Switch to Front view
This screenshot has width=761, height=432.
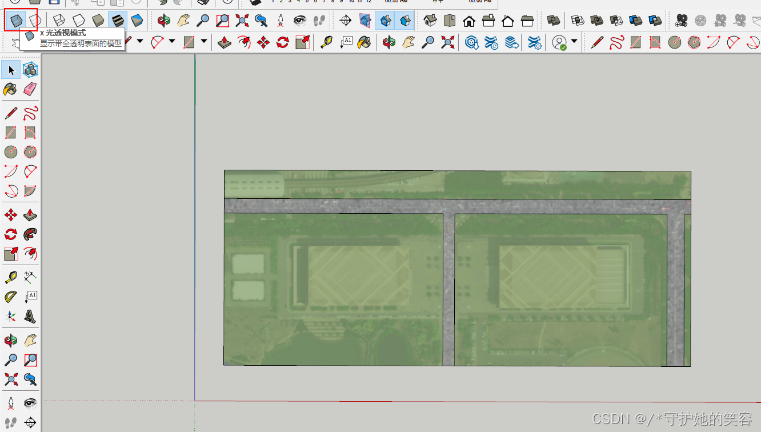click(469, 21)
